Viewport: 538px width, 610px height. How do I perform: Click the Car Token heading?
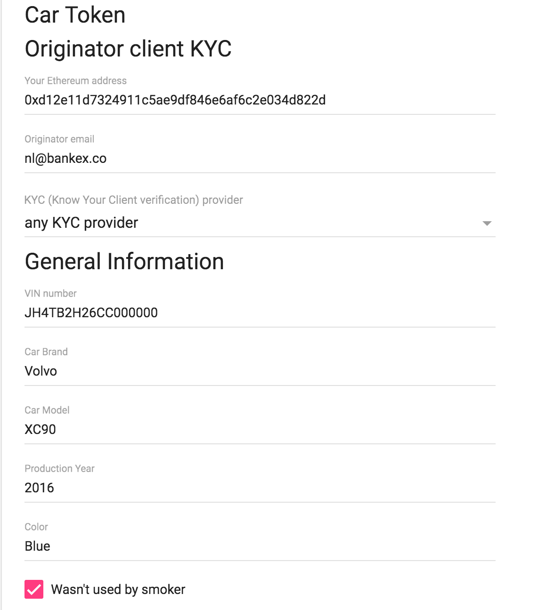[75, 15]
